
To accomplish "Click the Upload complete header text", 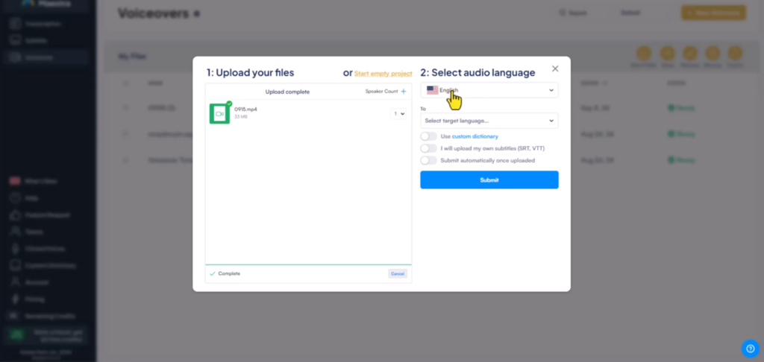I will pyautogui.click(x=287, y=92).
